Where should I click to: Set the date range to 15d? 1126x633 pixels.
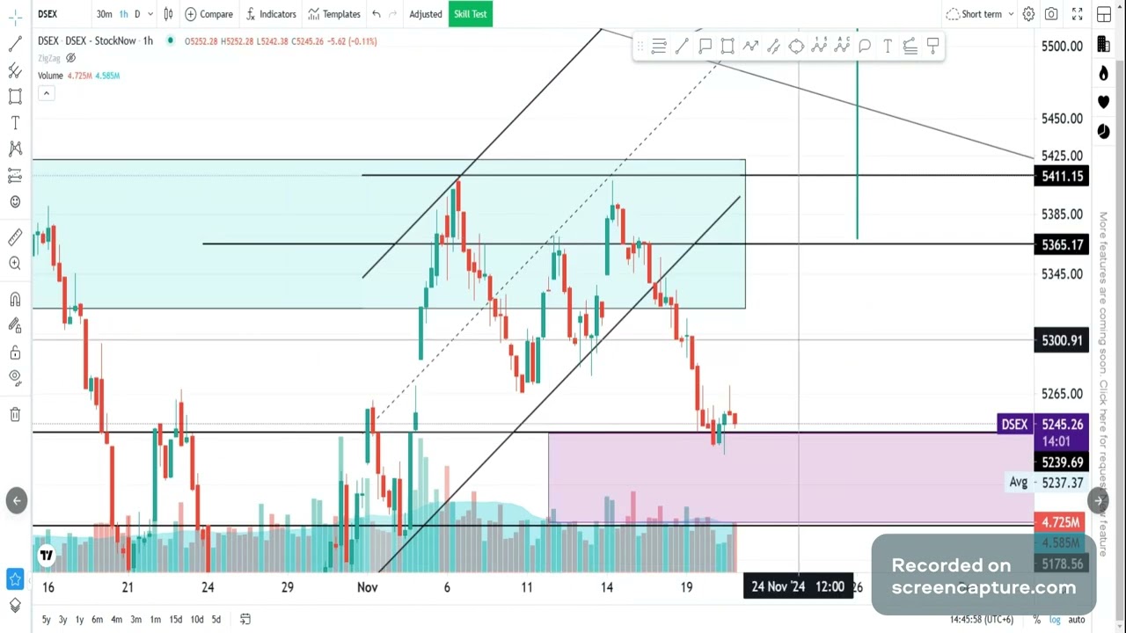pos(176,620)
